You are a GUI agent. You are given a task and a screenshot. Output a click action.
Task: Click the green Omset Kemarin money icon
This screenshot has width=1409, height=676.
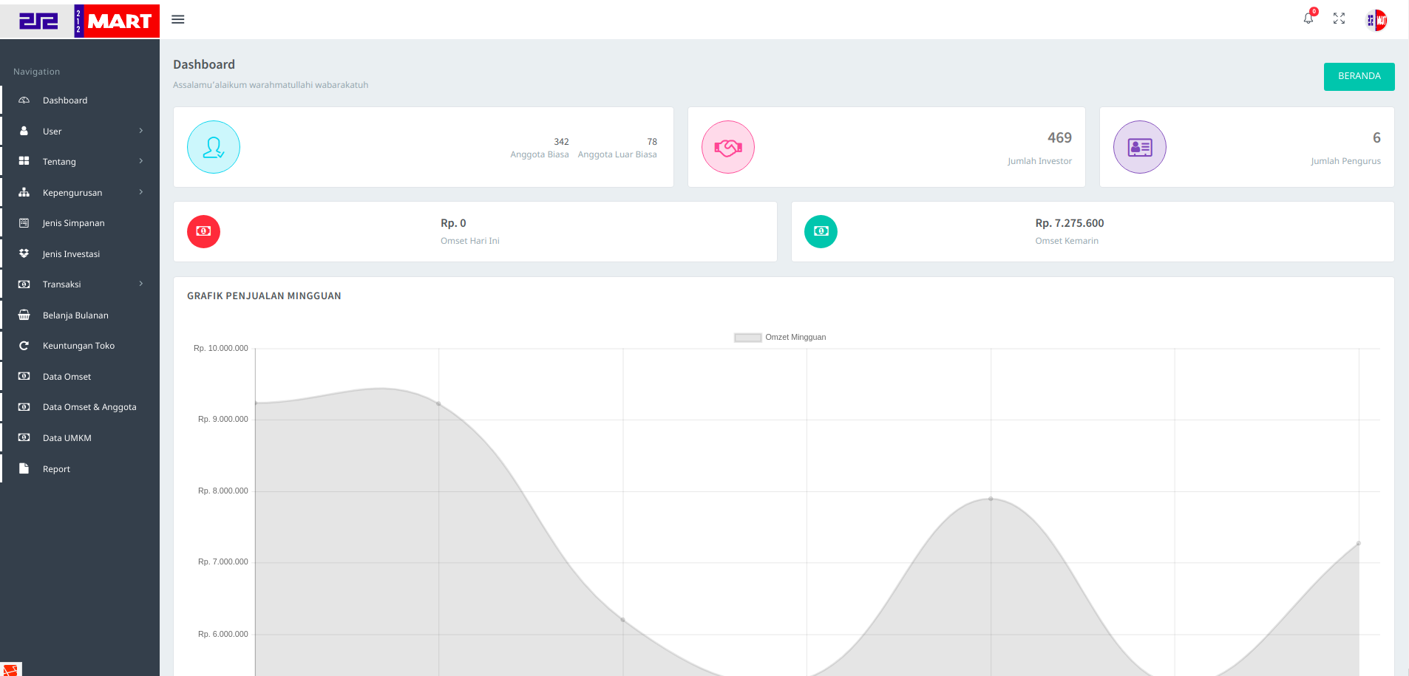pos(821,231)
